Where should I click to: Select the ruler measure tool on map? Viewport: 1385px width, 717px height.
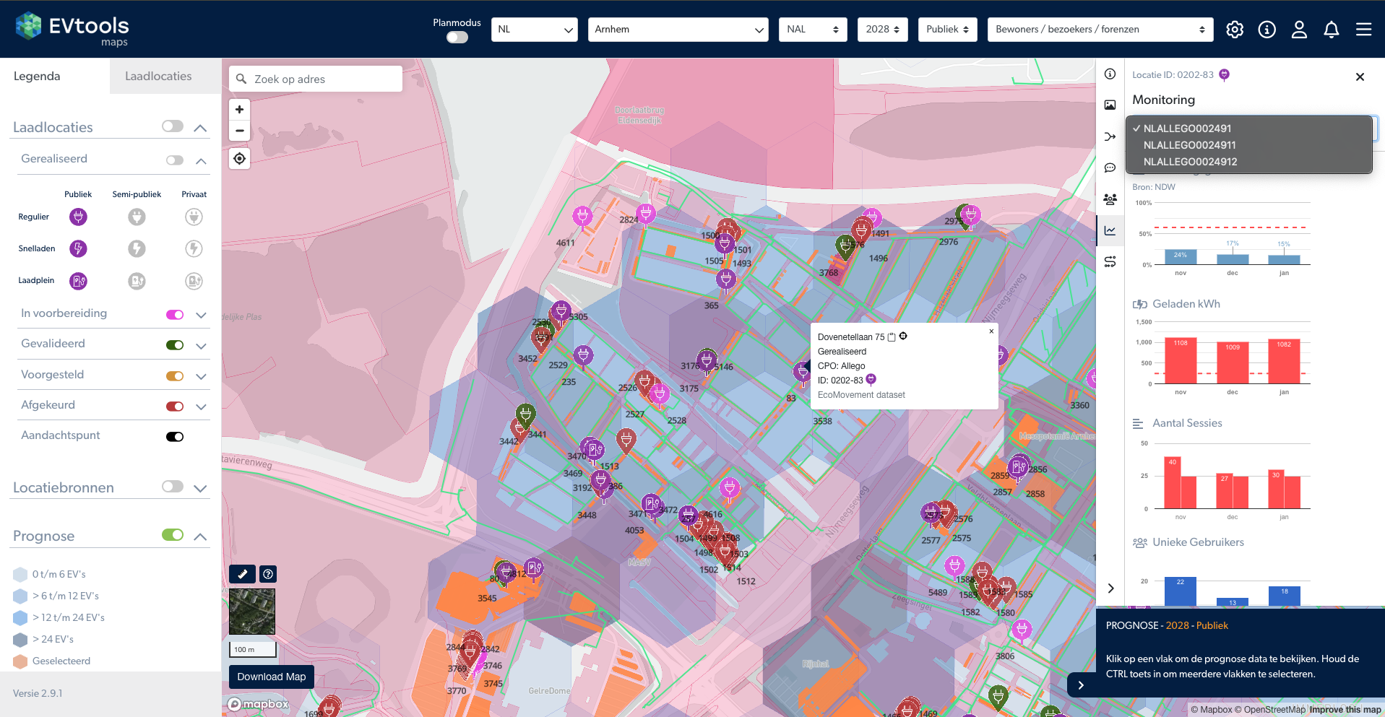pyautogui.click(x=242, y=574)
